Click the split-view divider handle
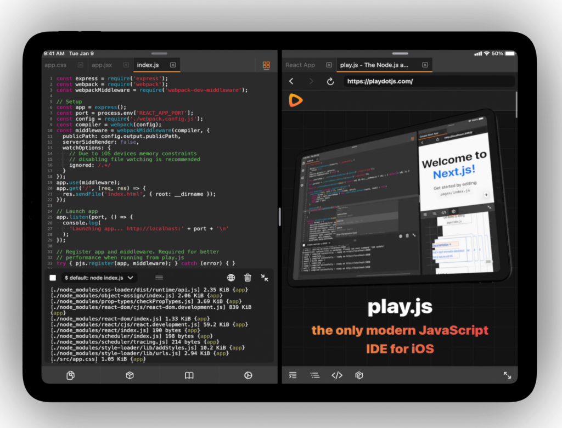 [x=279, y=217]
